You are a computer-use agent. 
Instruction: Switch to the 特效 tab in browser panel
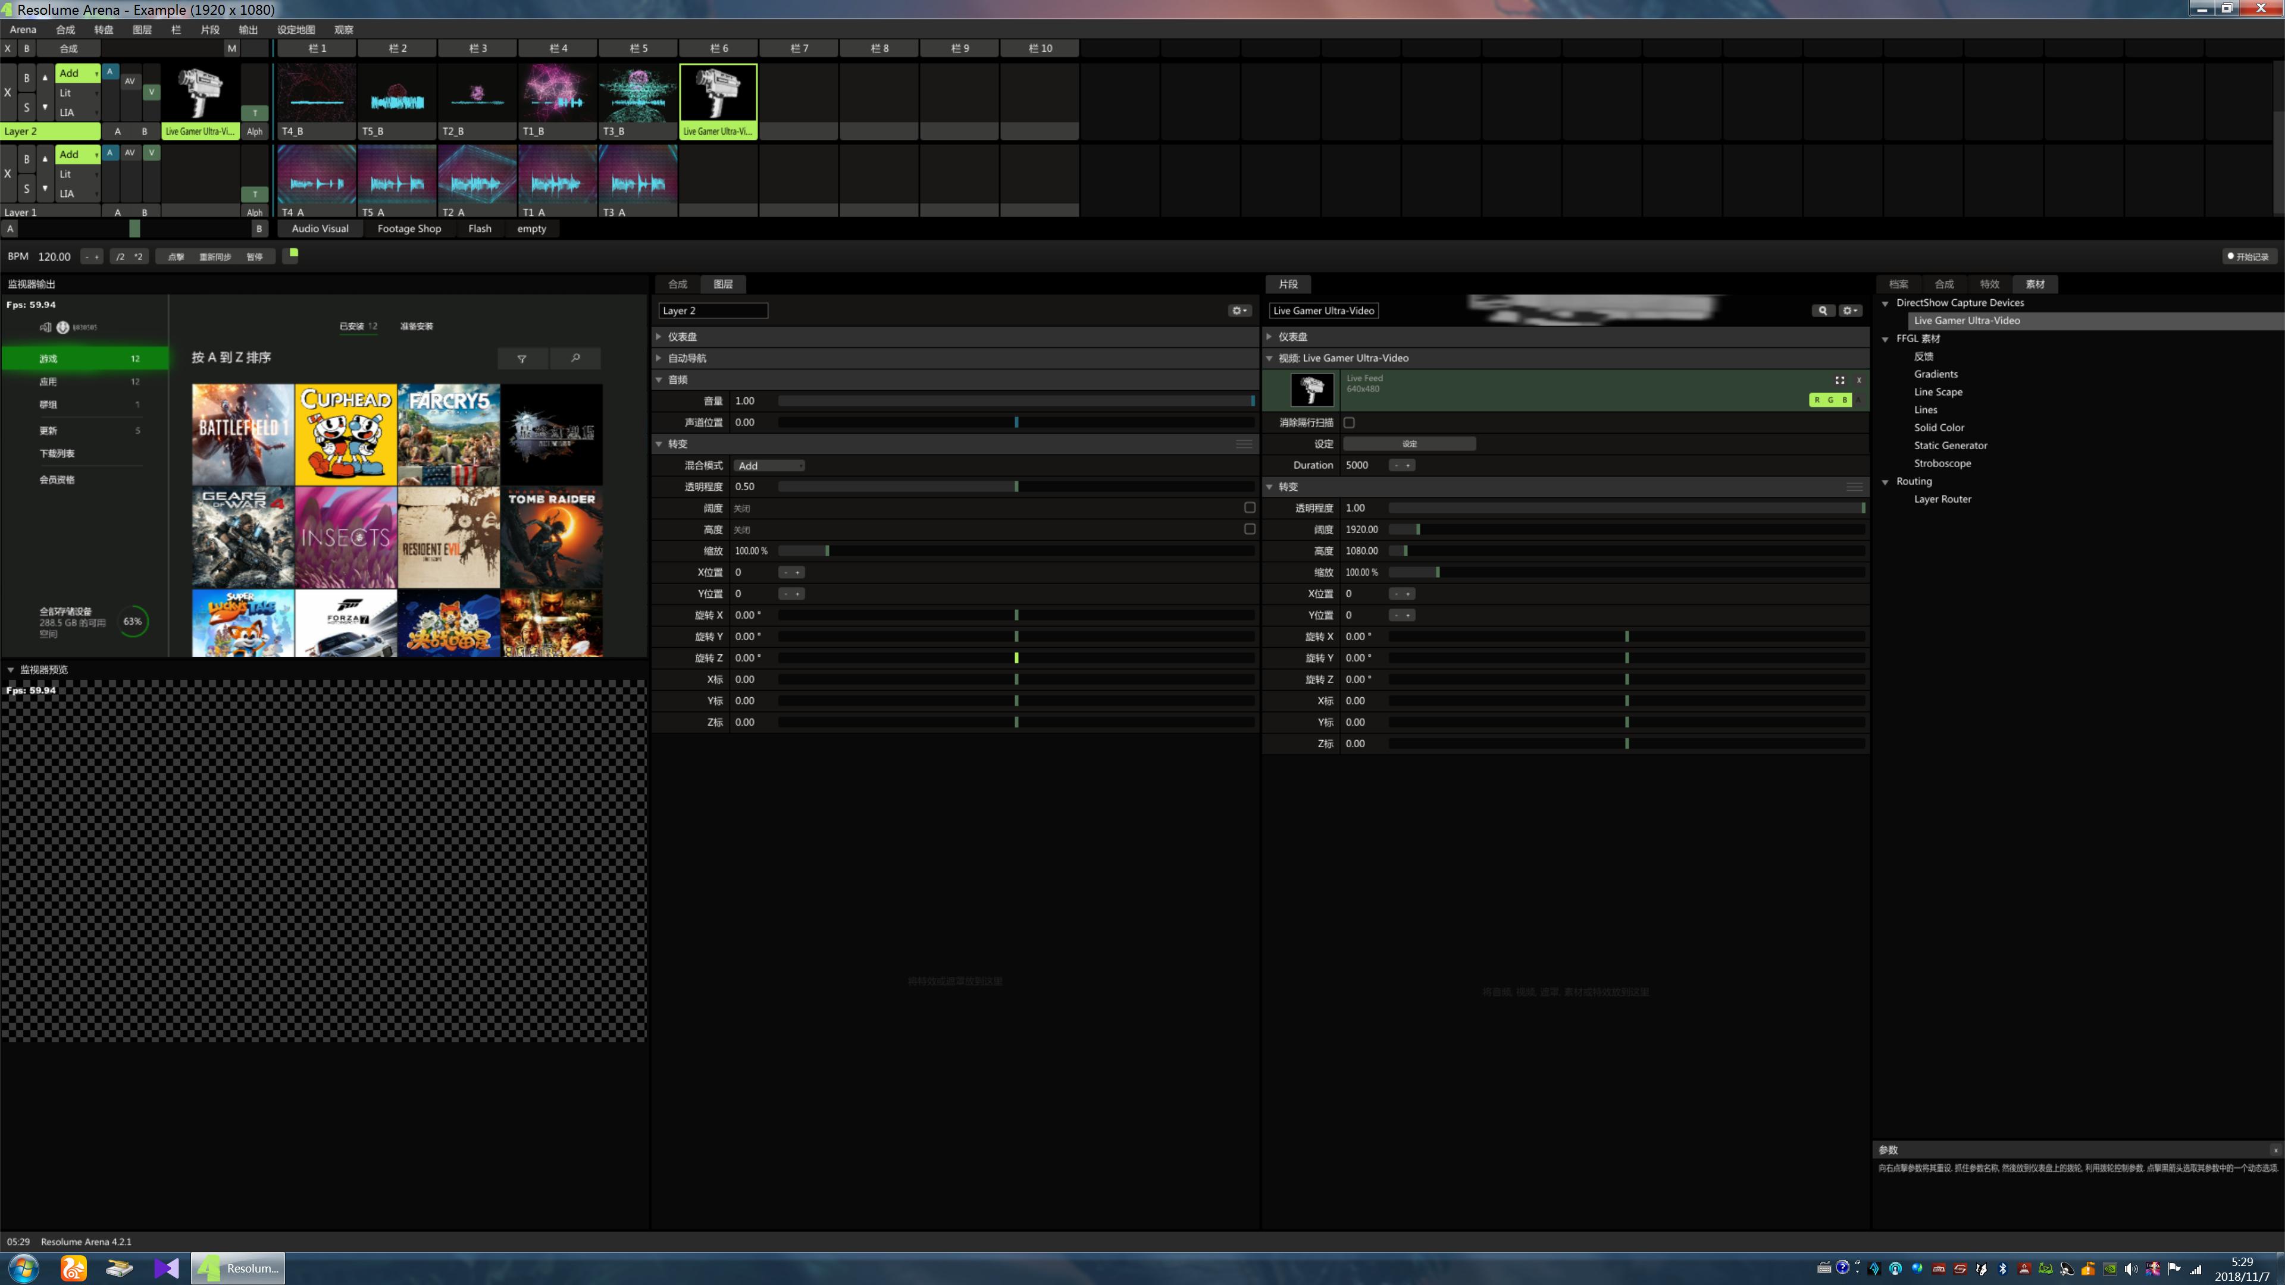[1989, 284]
